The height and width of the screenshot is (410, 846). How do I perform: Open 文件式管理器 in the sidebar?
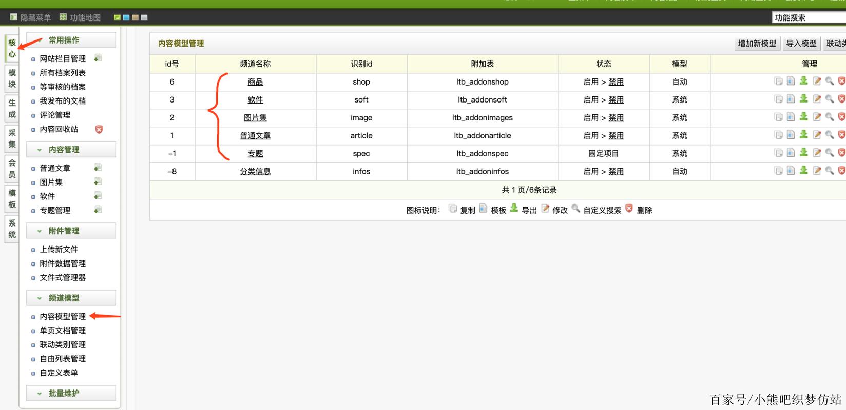tap(63, 277)
